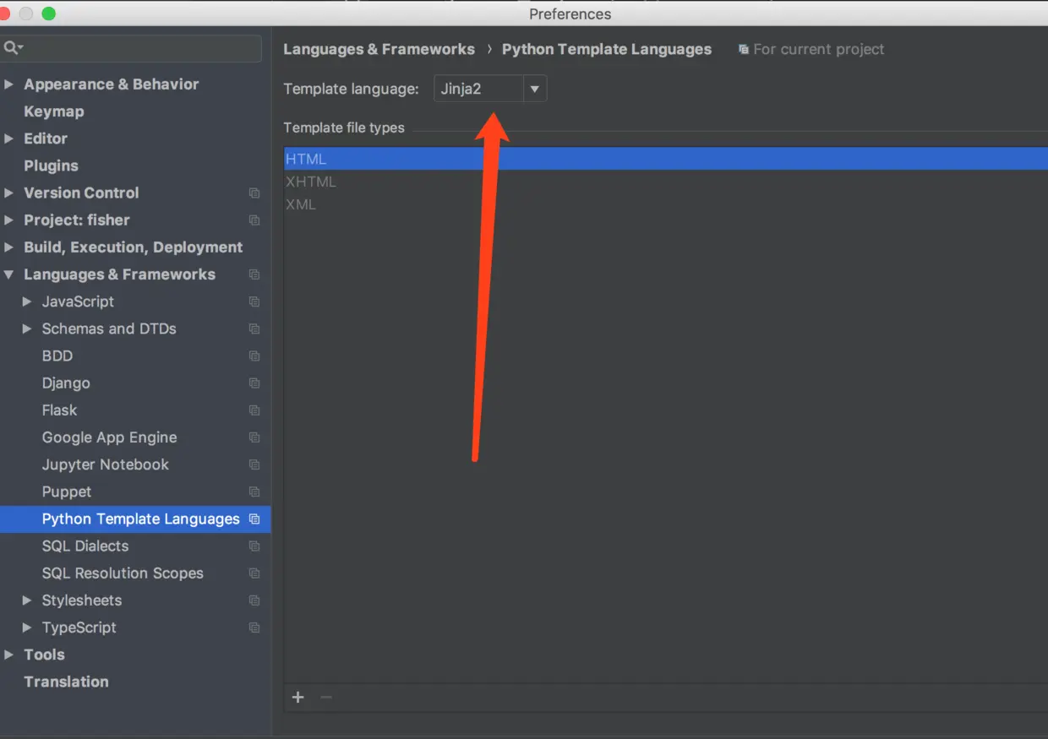Expand Build, Execution, Deployment arrow

point(8,247)
